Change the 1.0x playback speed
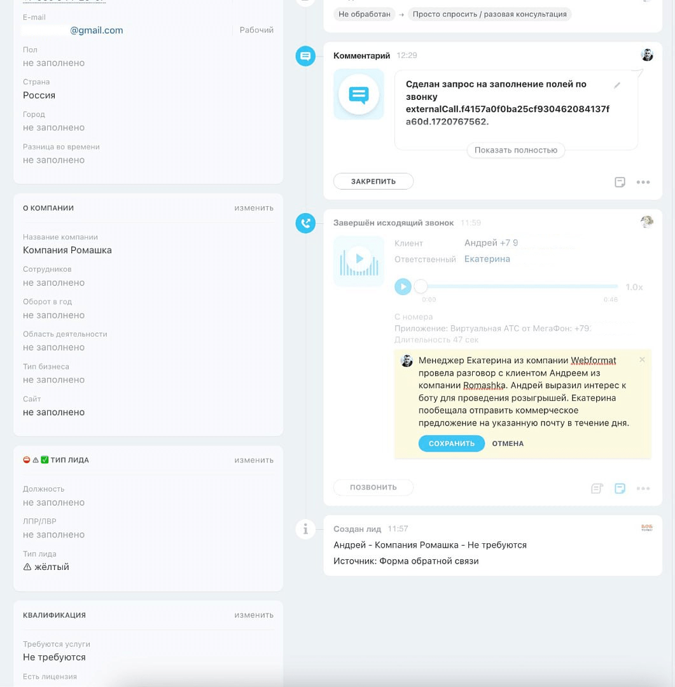 coord(634,287)
